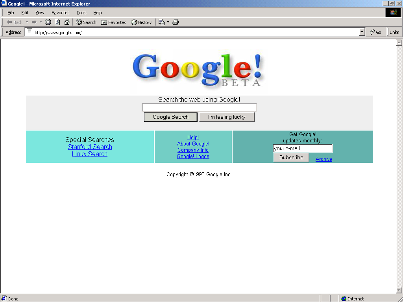Expand the Forward button dropdown arrow
This screenshot has height=302, width=403.
(x=40, y=22)
